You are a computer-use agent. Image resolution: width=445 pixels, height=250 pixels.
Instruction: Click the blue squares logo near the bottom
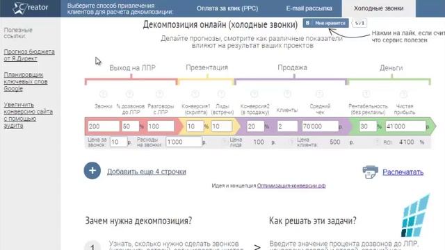point(416,216)
